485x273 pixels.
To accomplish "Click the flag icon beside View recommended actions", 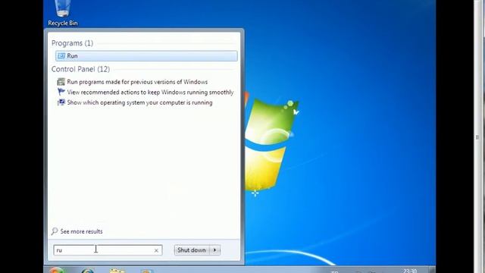I will [x=61, y=92].
